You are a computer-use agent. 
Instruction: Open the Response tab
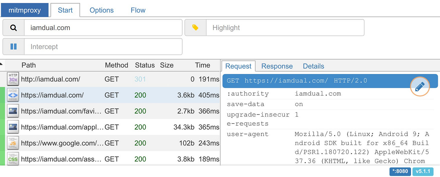[277, 66]
